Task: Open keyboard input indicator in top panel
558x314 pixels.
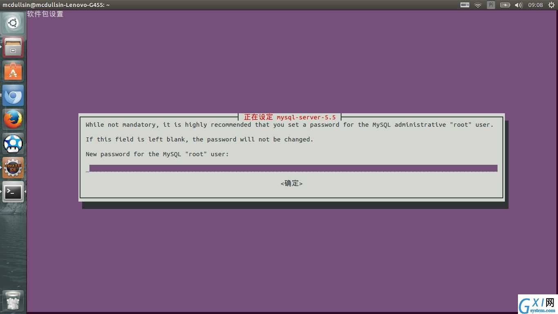Action: [465, 5]
